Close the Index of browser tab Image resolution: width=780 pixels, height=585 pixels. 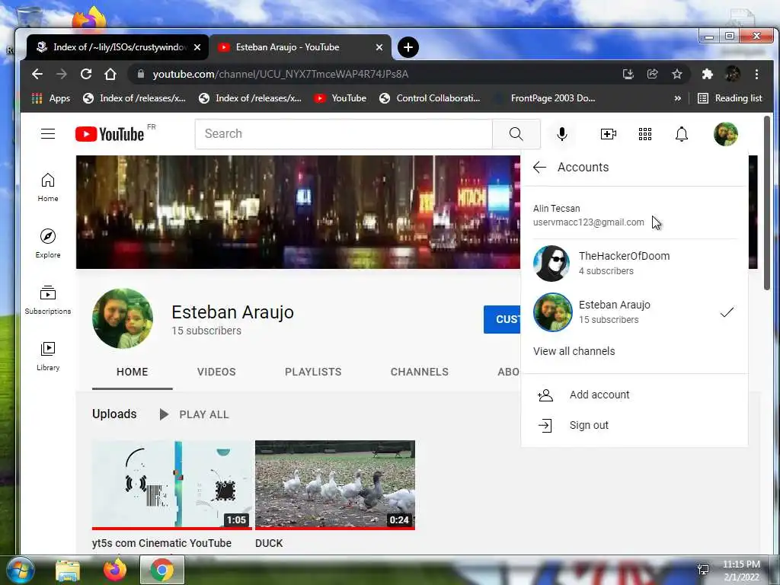click(x=197, y=47)
